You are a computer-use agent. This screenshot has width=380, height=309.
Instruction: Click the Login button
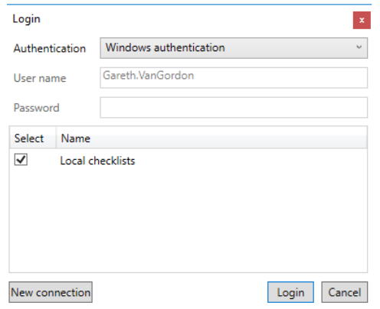pos(290,292)
